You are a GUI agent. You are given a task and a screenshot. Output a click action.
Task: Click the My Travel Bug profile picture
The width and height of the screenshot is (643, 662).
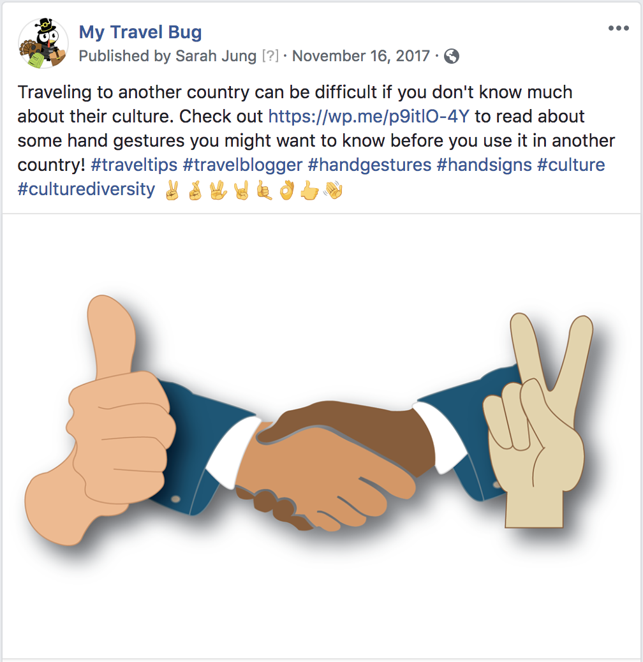43,43
